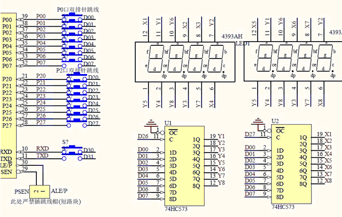Click the D27 net label at U2
342x217 pixels.
tap(251, 135)
